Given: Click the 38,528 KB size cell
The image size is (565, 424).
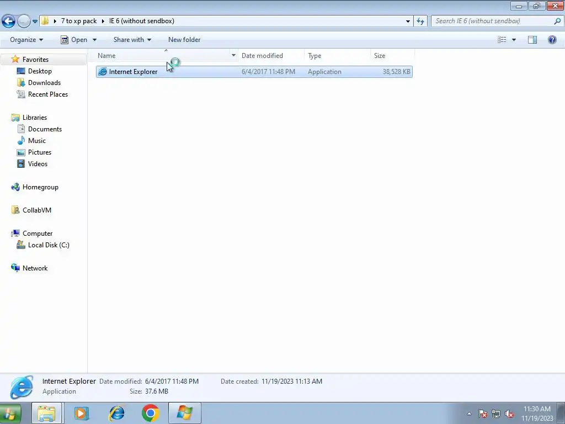Looking at the screenshot, I should [396, 72].
